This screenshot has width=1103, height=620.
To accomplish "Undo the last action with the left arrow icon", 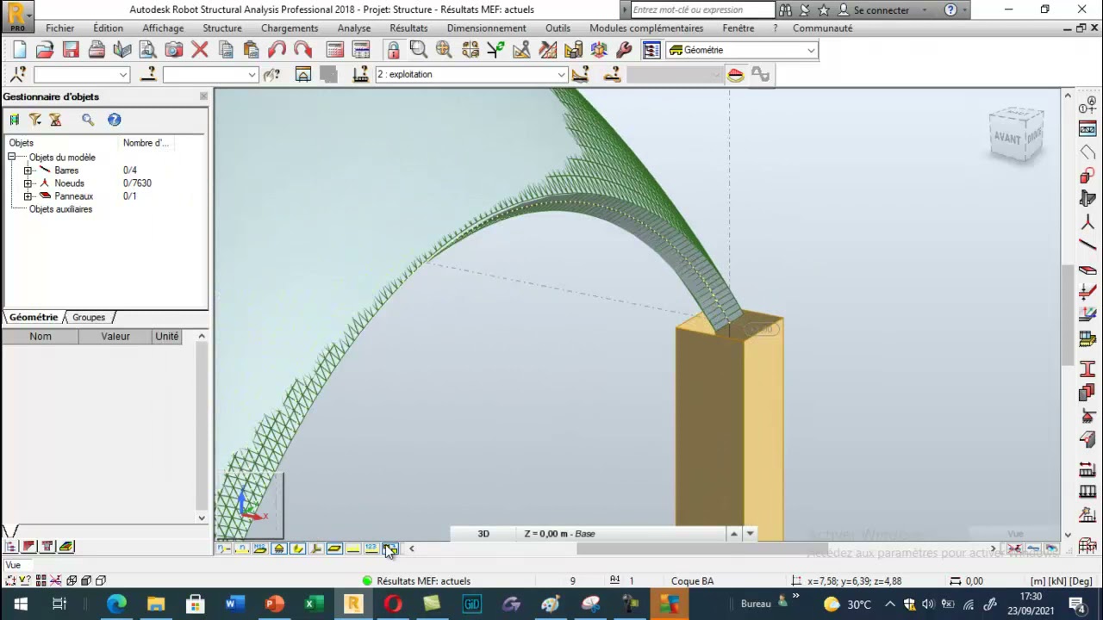I will coord(277,50).
